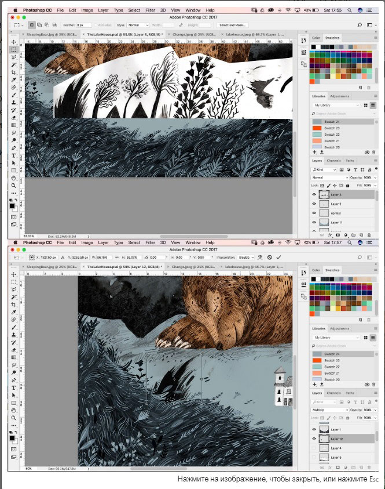This screenshot has height=489, width=385.
Task: Open Filter menu in upper window menu bar
Action: tap(150, 10)
